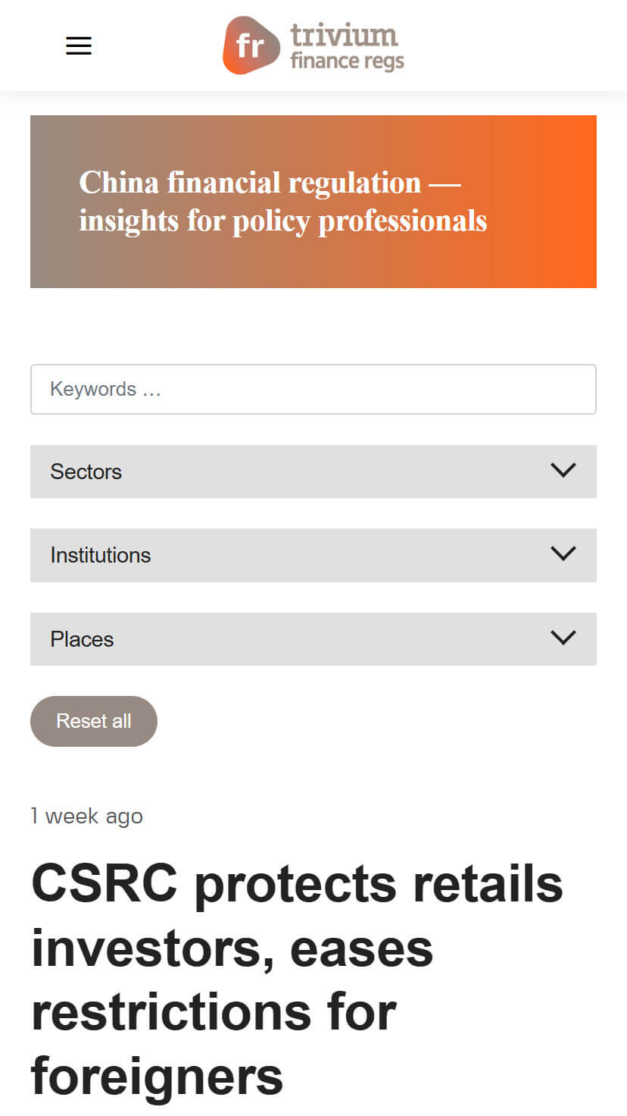The height and width of the screenshot is (1116, 627).
Task: Click the chevron beside Institutions
Action: [563, 554]
